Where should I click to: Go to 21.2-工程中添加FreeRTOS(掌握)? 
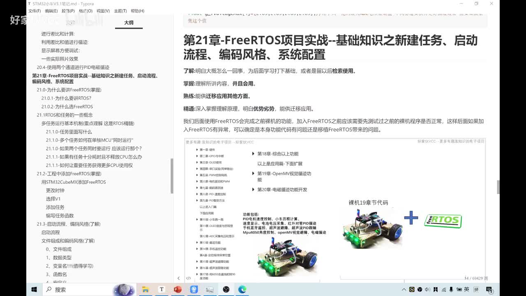click(69, 173)
